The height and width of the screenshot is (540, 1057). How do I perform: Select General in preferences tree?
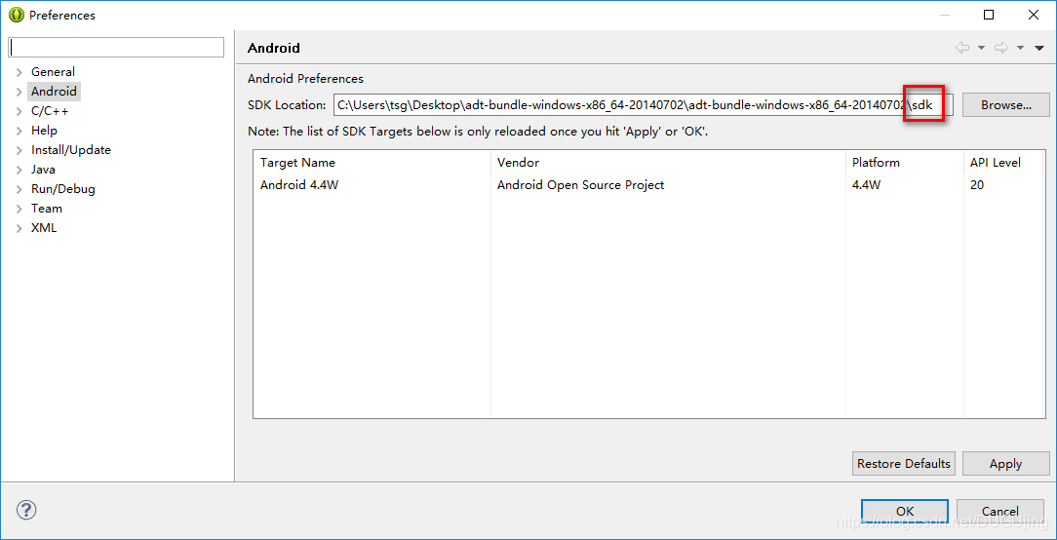53,71
